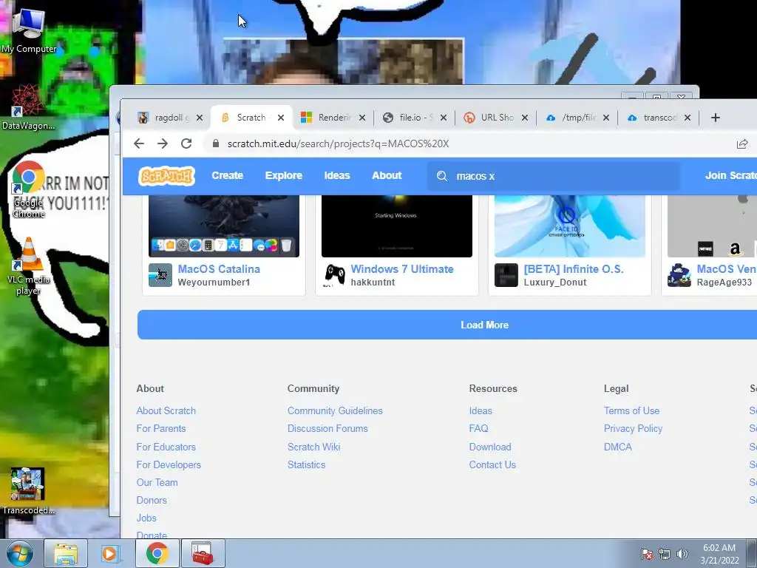This screenshot has width=757, height=568.
Task: Open [BETA] Infinite O.S. project thumbnail
Action: (x=570, y=226)
